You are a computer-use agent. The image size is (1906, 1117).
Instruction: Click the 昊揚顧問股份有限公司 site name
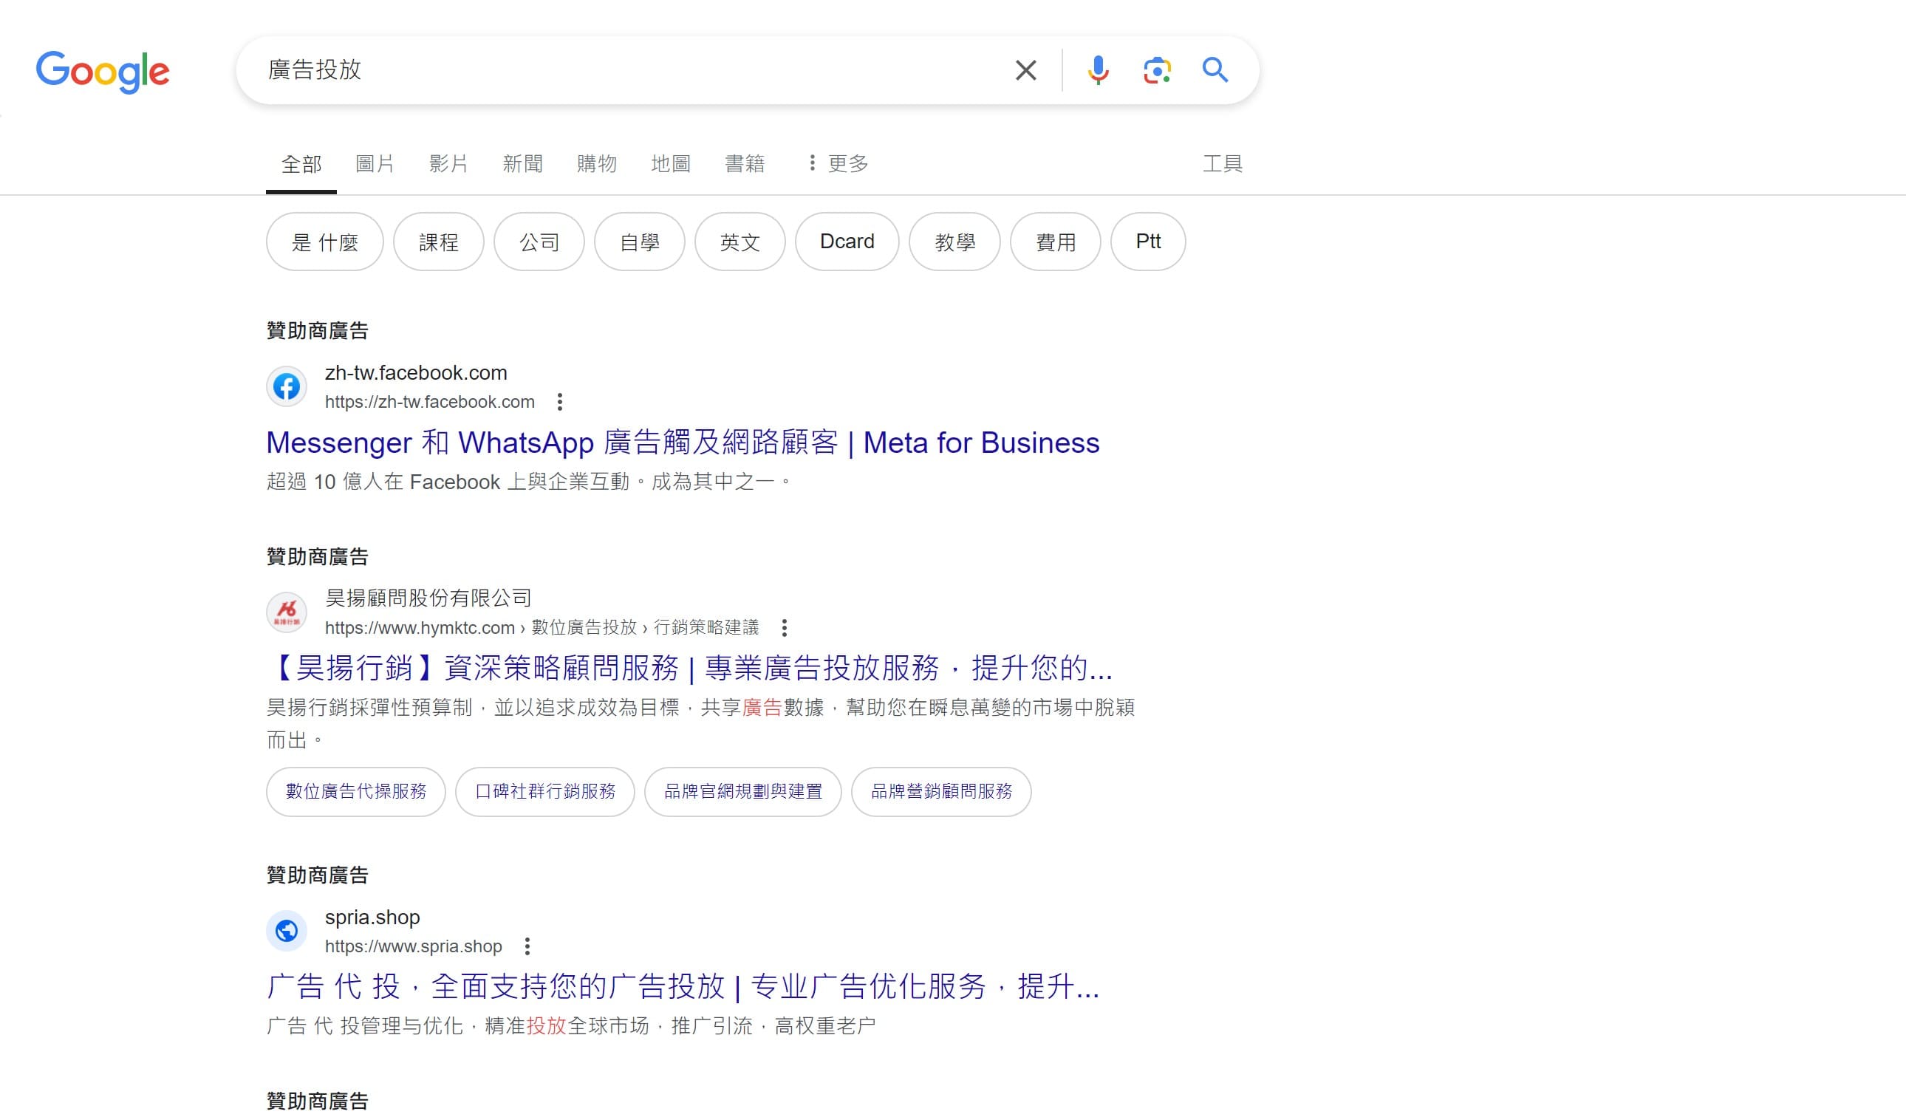tap(428, 598)
